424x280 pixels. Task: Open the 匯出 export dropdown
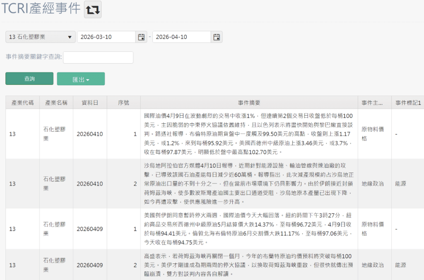coord(81,79)
